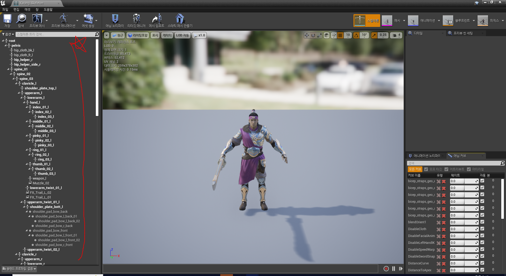Click the step forward playback button
The height and width of the screenshot is (276, 506).
[401, 269]
